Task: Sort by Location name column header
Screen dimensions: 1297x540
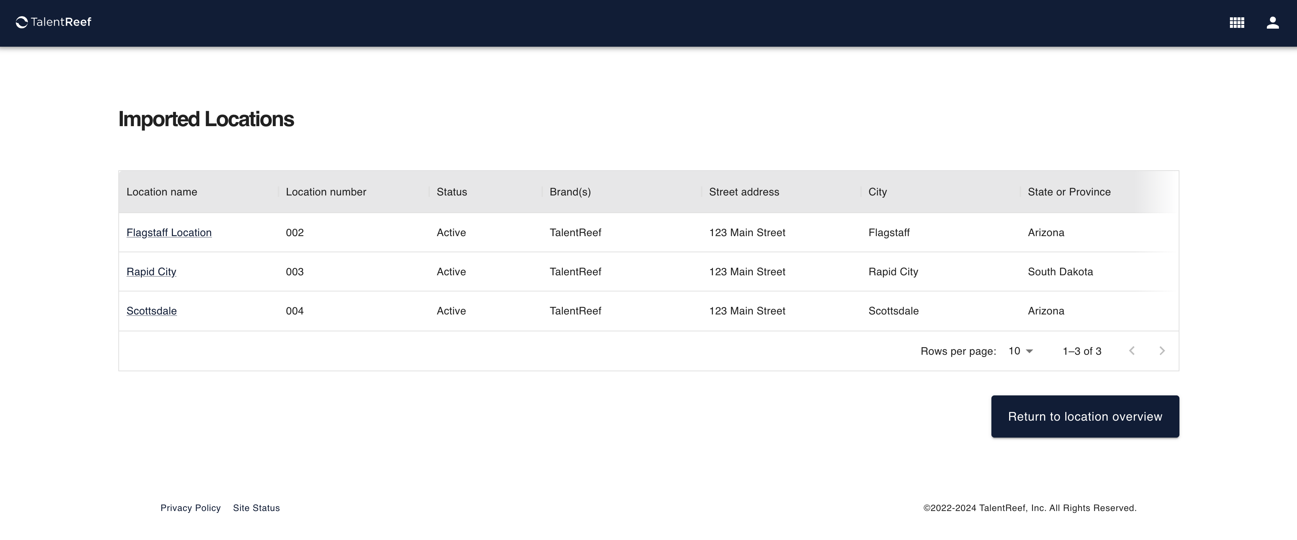Action: pos(162,192)
